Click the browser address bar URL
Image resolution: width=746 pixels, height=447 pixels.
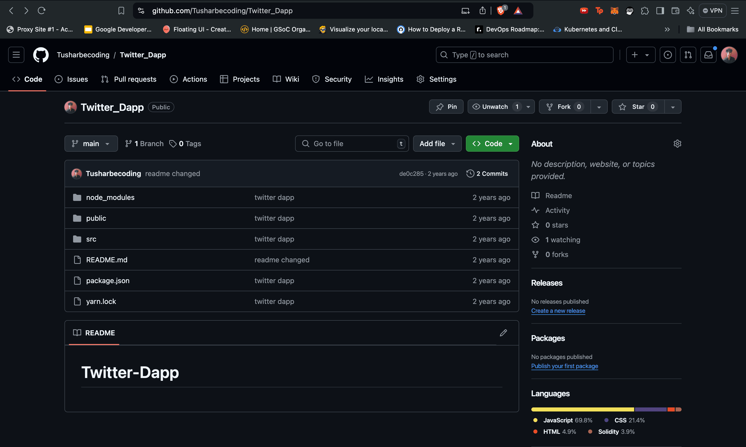(x=222, y=11)
